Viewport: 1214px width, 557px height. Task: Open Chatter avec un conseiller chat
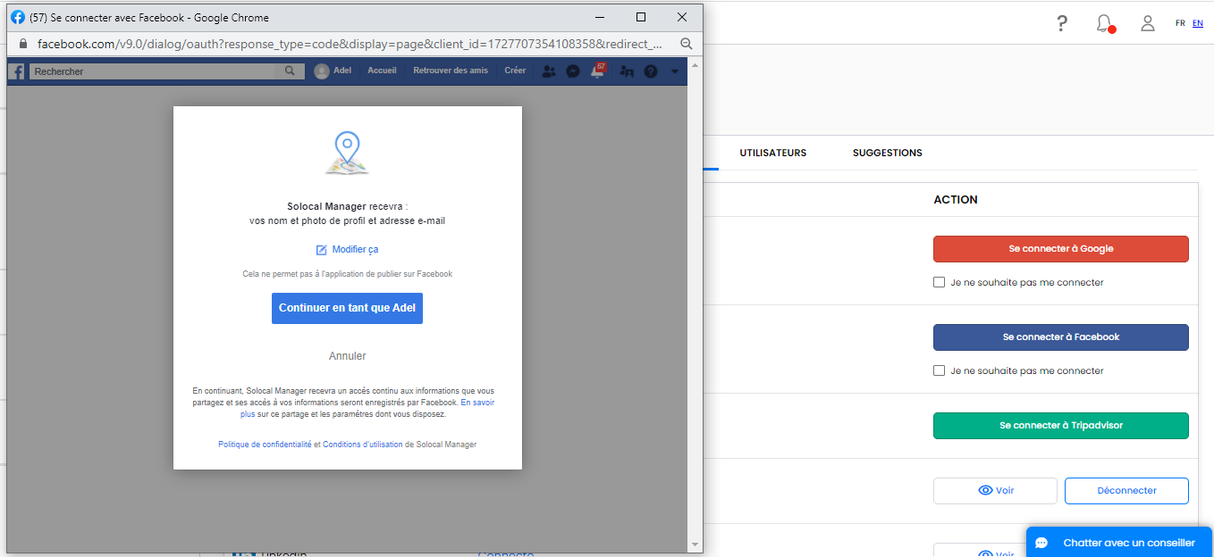(x=1119, y=543)
